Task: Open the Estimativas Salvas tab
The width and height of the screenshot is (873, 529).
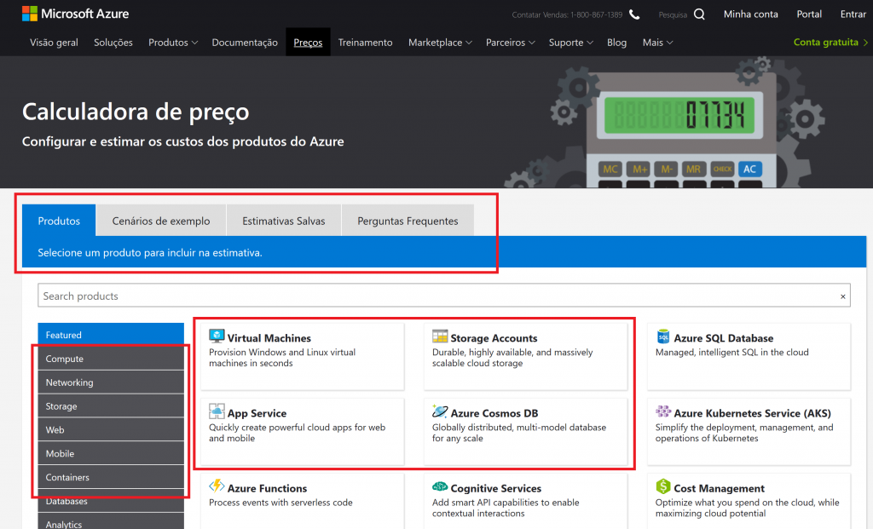Action: click(284, 221)
